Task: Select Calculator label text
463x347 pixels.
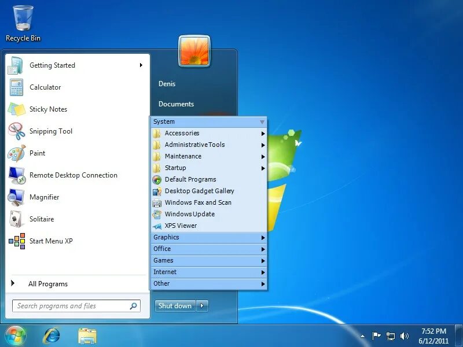Action: pyautogui.click(x=45, y=87)
